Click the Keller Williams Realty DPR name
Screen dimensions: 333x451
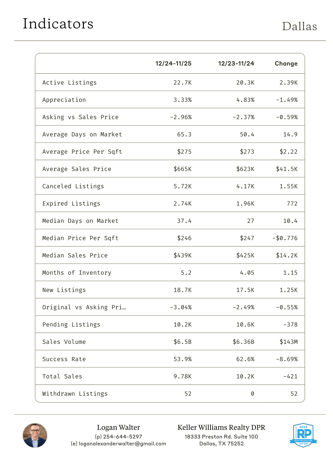point(221,427)
